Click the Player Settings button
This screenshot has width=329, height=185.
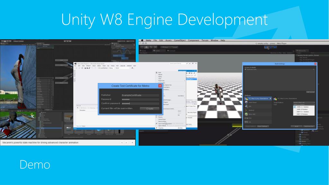263,126
